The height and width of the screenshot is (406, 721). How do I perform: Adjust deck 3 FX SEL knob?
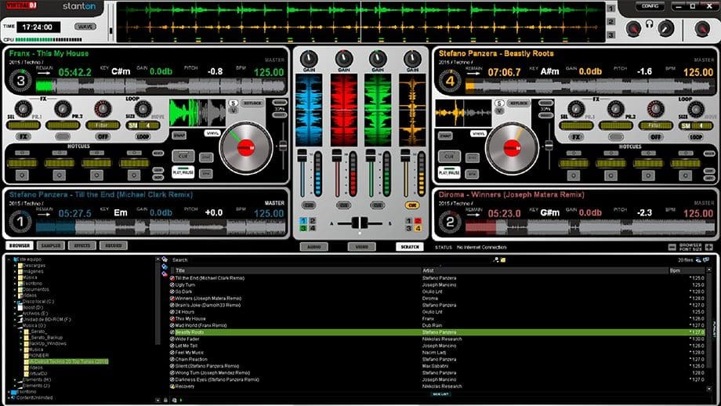tap(23, 109)
